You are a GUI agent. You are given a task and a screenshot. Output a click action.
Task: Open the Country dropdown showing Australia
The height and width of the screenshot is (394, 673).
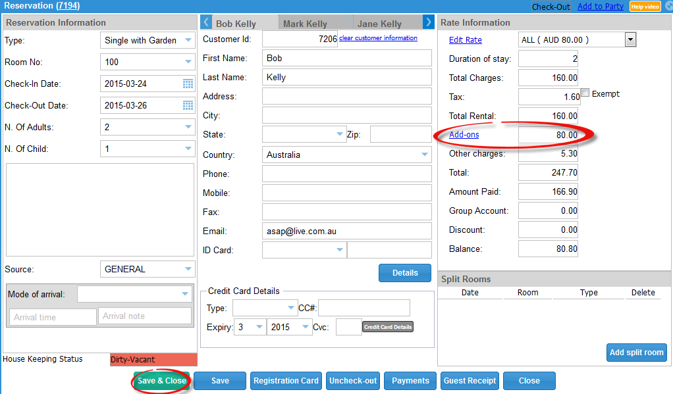coord(424,155)
